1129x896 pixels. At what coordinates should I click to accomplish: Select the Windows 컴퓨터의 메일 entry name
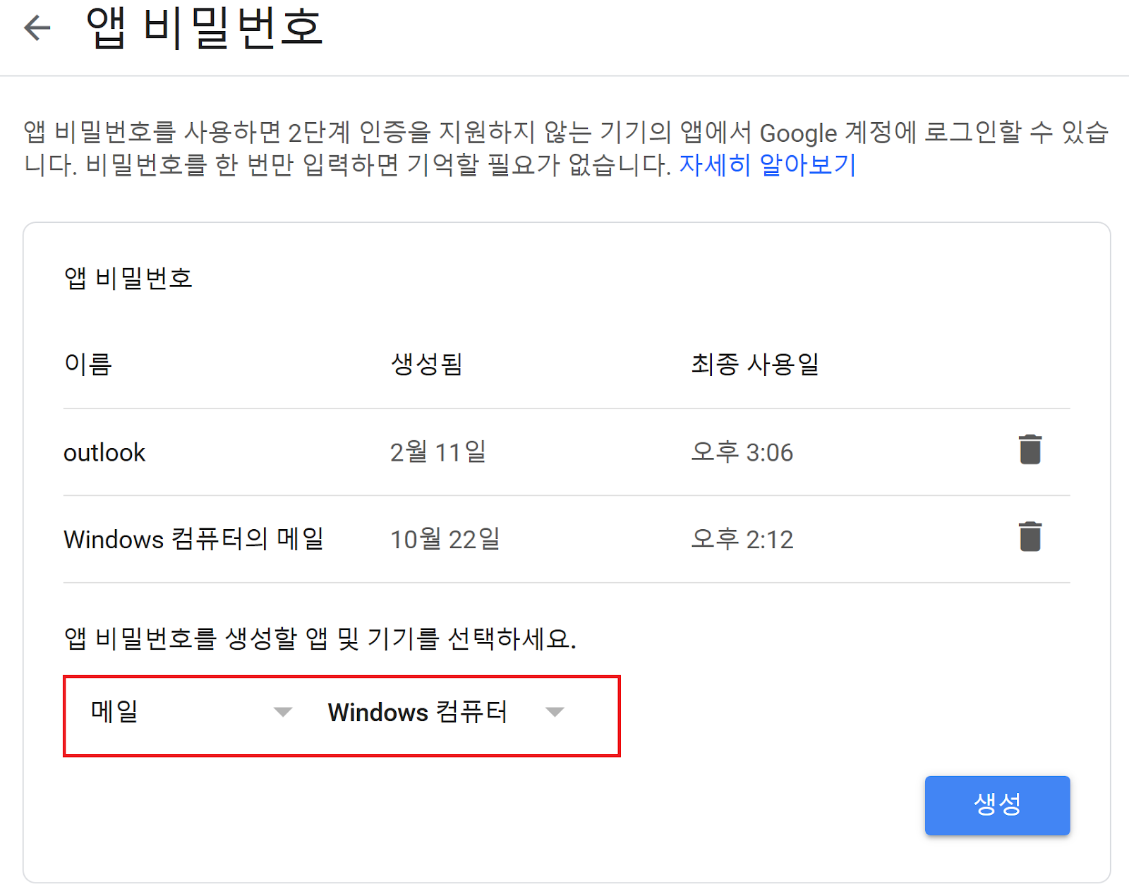(x=193, y=539)
